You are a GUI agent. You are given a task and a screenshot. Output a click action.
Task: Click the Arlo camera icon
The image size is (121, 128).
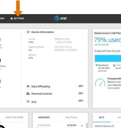[28, 101]
